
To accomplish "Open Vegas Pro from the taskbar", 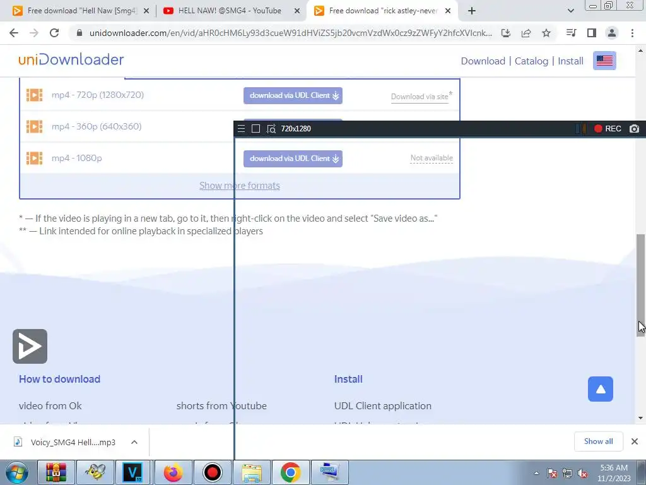I will 132,472.
